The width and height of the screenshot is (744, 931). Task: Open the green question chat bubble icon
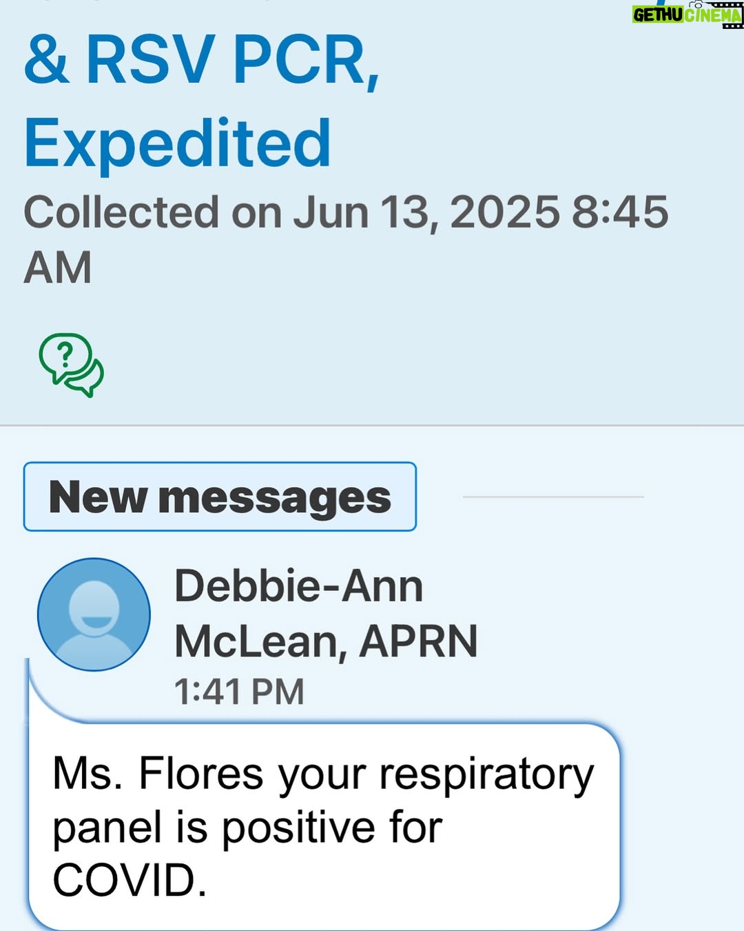coord(71,365)
